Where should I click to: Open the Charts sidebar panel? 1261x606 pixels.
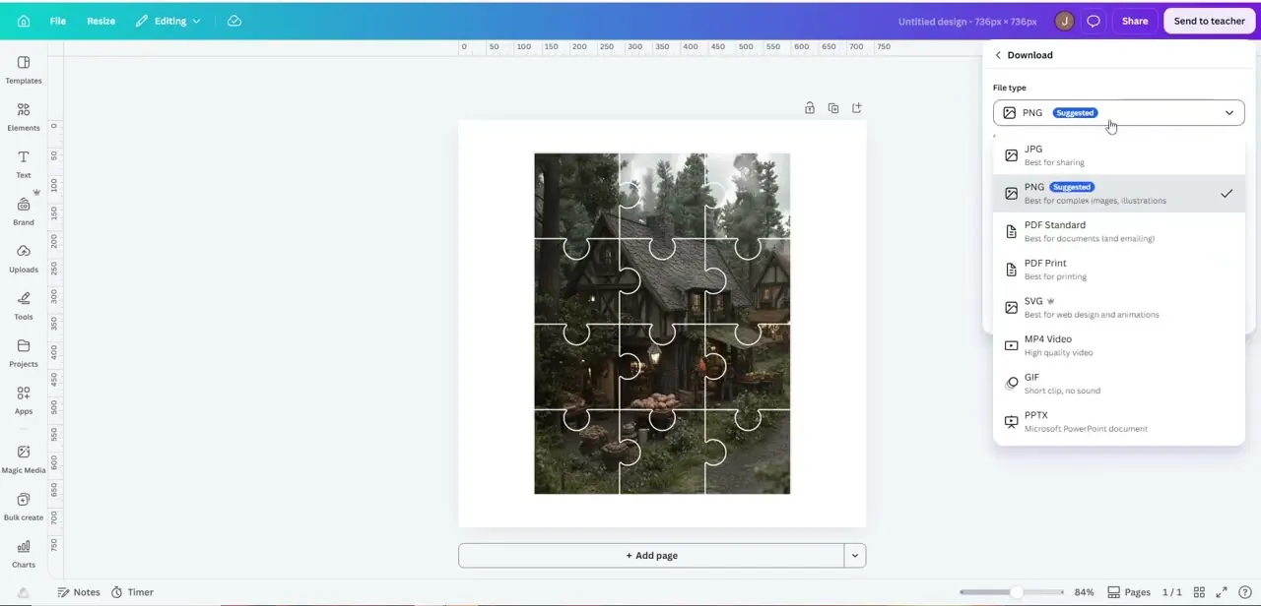[24, 554]
